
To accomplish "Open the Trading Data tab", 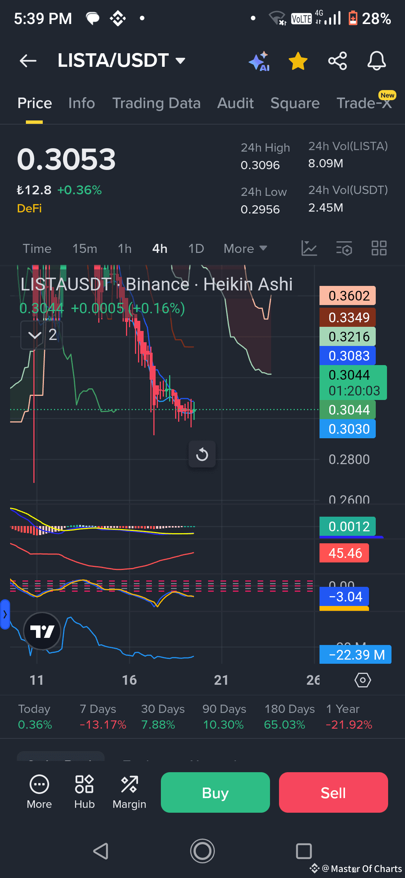I will pyautogui.click(x=156, y=103).
